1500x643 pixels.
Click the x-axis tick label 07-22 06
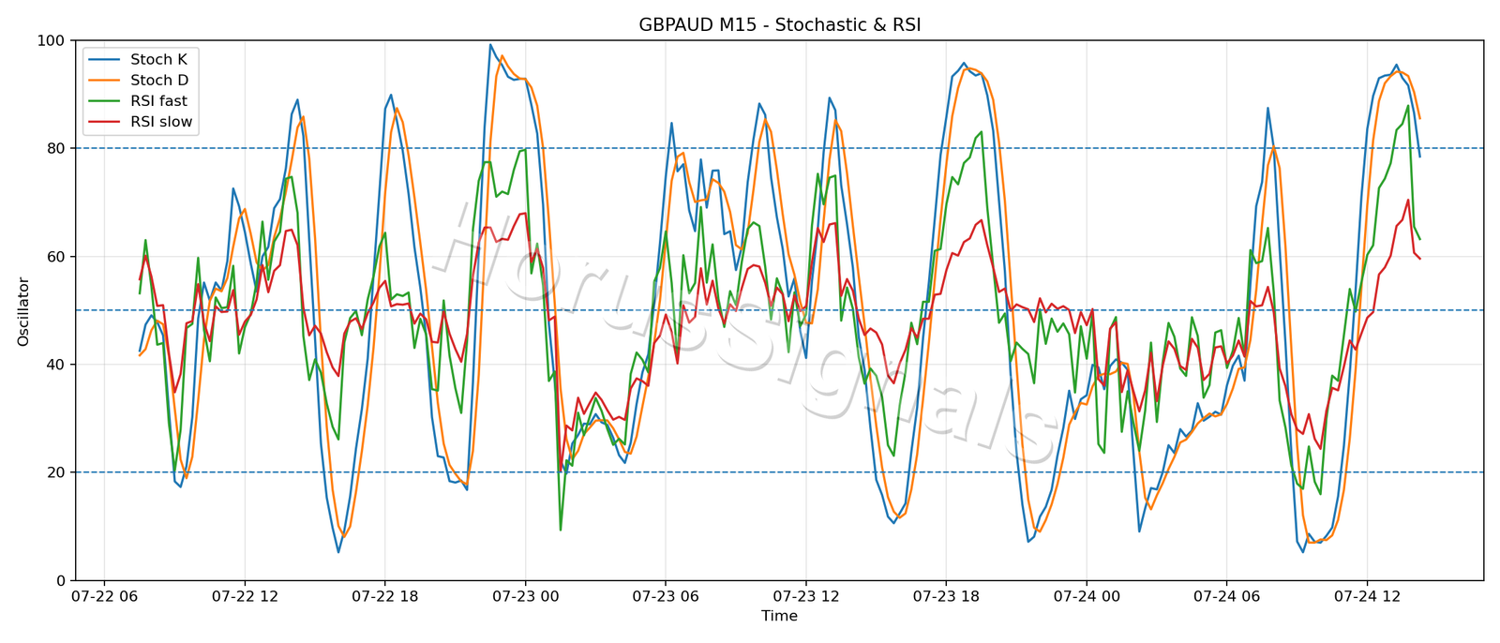click(x=104, y=596)
